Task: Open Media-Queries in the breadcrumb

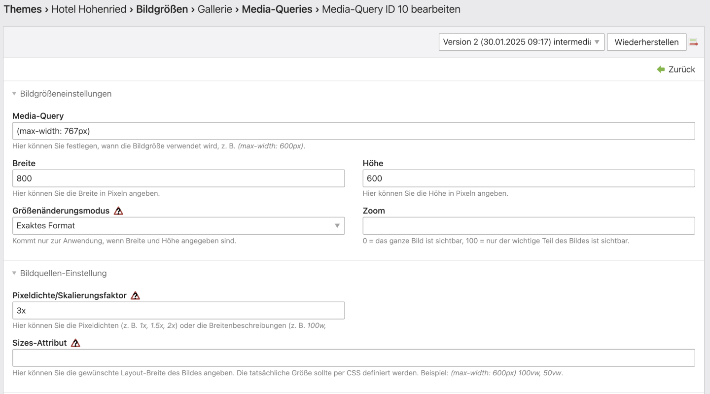Action: (277, 9)
